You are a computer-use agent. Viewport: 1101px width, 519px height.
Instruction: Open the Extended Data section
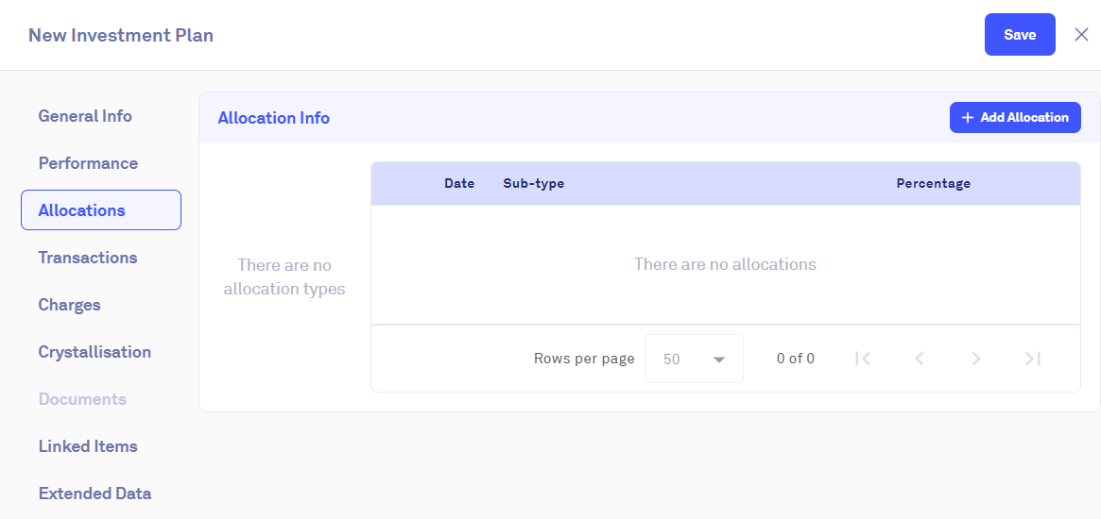[x=95, y=494]
